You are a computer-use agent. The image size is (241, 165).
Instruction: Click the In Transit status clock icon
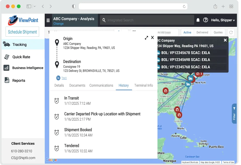pyautogui.click(x=57, y=101)
